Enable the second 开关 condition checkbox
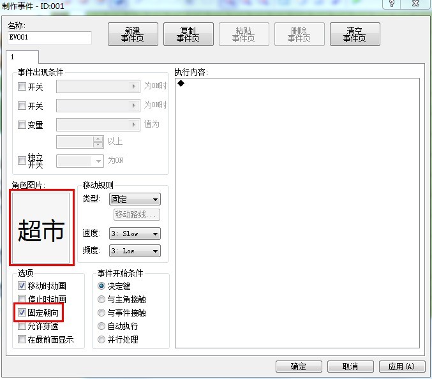432x379 pixels. (x=22, y=105)
